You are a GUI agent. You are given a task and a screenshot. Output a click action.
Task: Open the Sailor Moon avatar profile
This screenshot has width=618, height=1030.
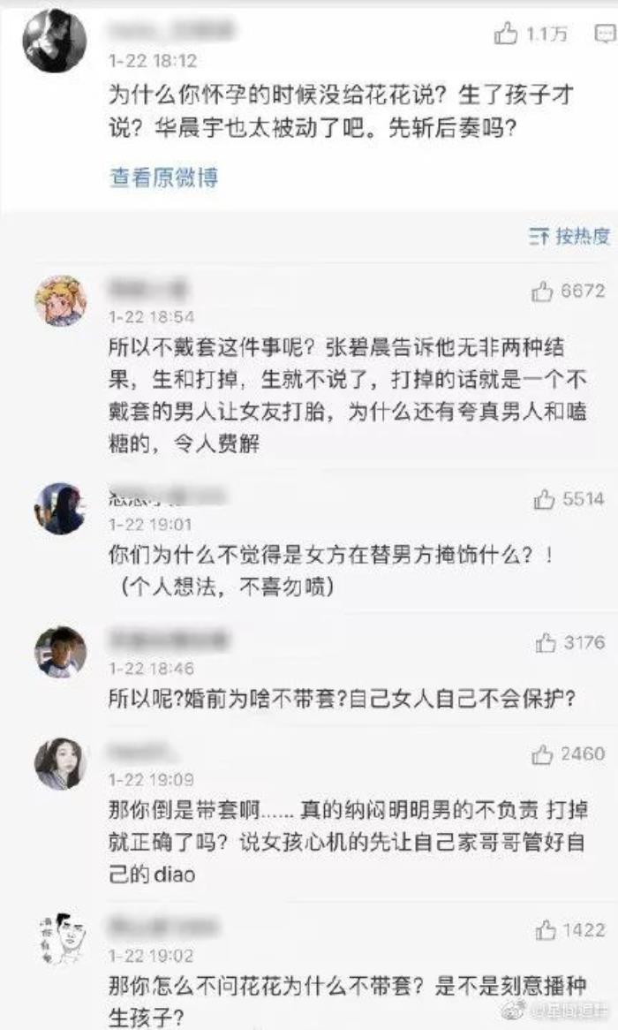tap(60, 301)
